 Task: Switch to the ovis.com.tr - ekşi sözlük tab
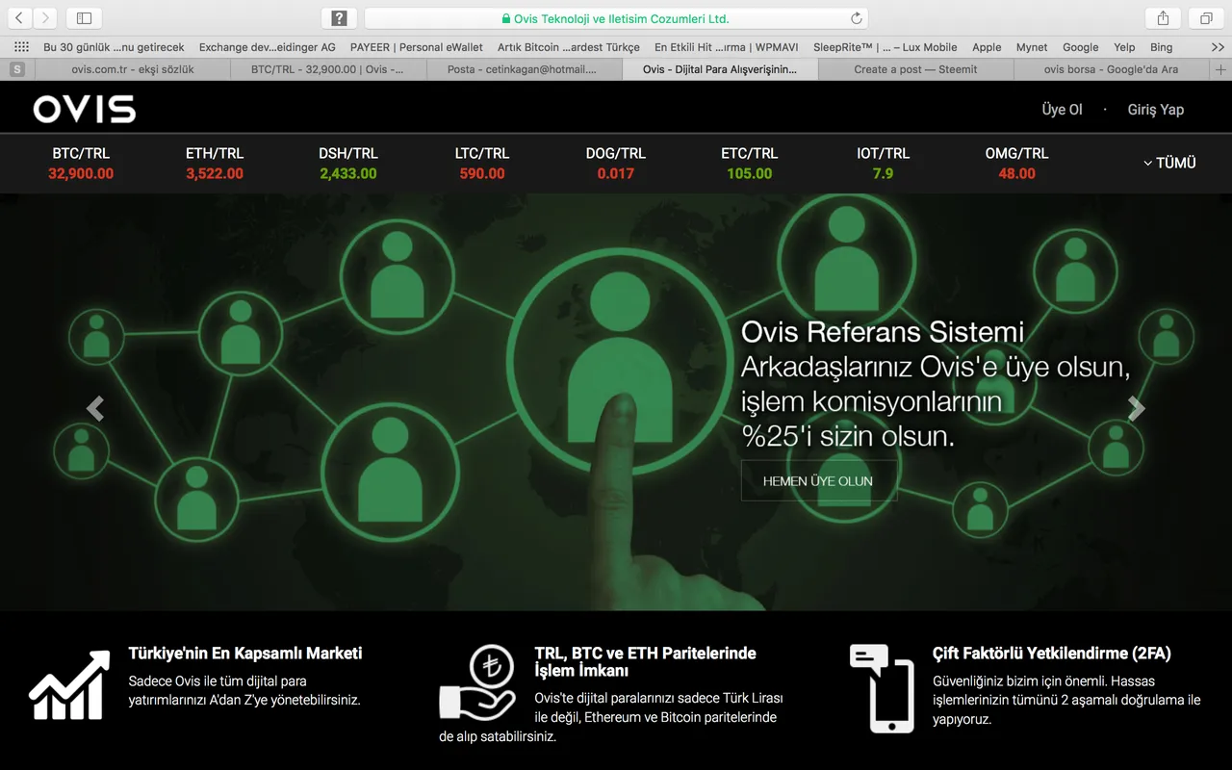click(x=133, y=69)
